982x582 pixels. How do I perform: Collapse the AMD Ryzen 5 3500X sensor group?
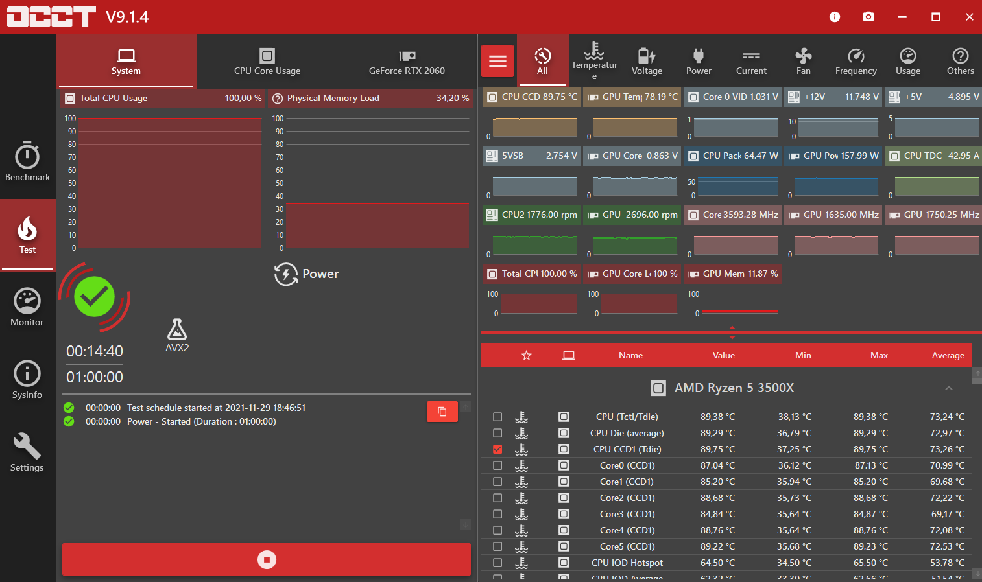click(949, 388)
